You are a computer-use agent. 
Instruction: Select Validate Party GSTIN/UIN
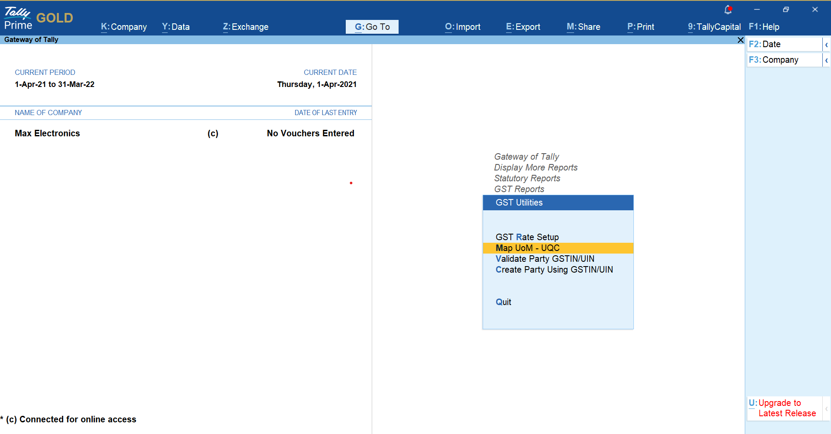click(x=545, y=259)
